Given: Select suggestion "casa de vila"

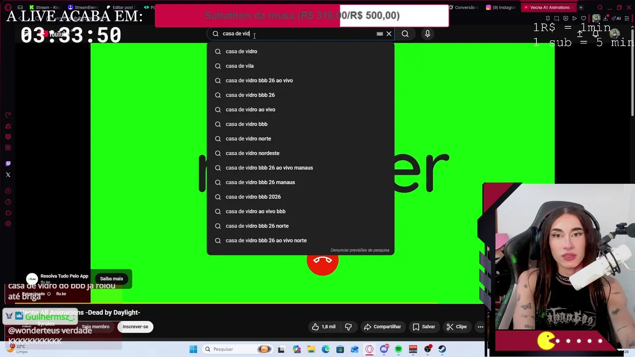Looking at the screenshot, I should tap(301, 66).
